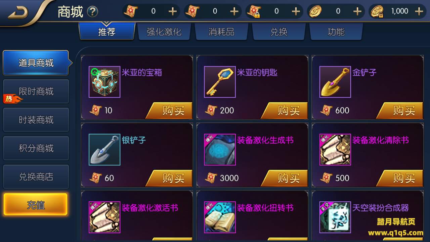This screenshot has height=242, width=430.
Task: Click the back arrow icon
Action: point(18,12)
